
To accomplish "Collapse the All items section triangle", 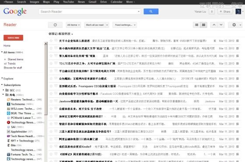I will [2, 52].
